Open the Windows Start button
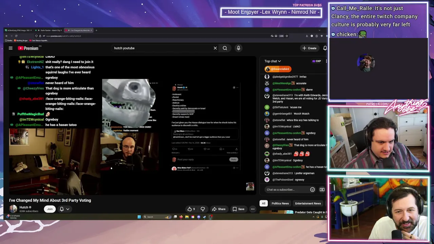The width and height of the screenshot is (434, 244). [139, 217]
